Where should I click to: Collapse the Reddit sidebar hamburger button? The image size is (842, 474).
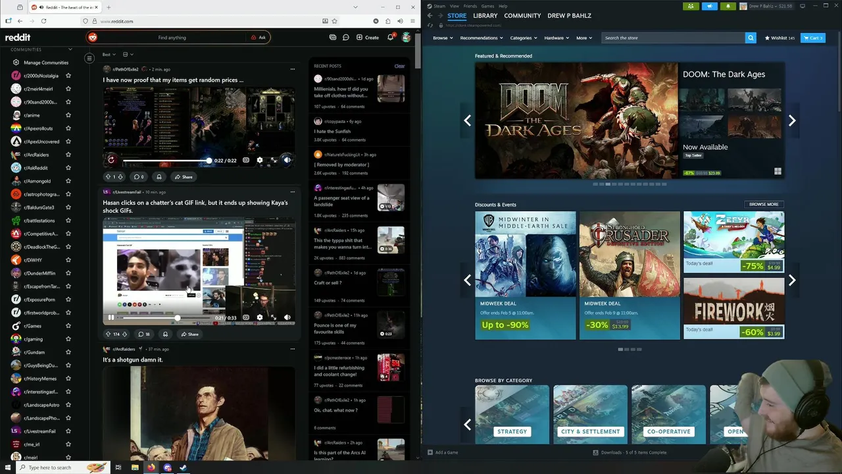click(89, 58)
